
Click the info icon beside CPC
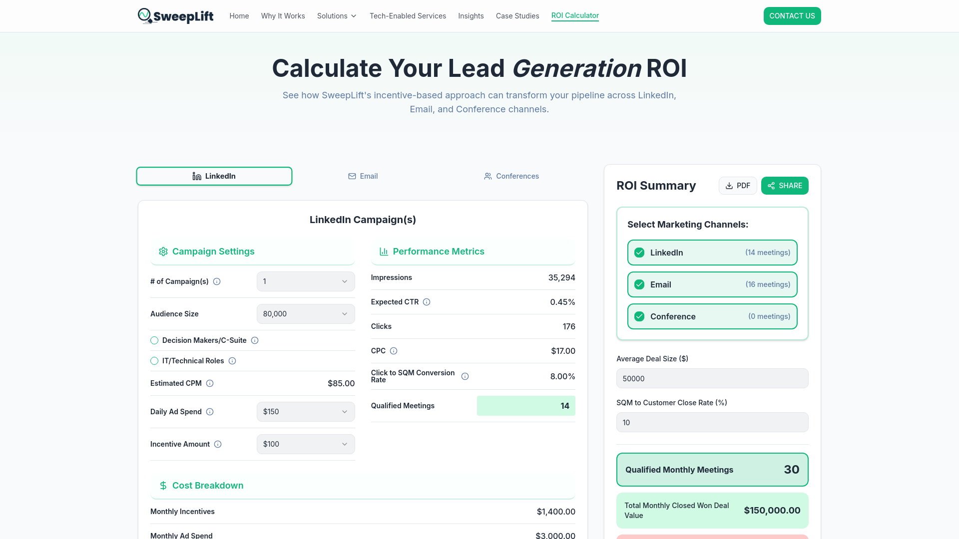(x=394, y=351)
